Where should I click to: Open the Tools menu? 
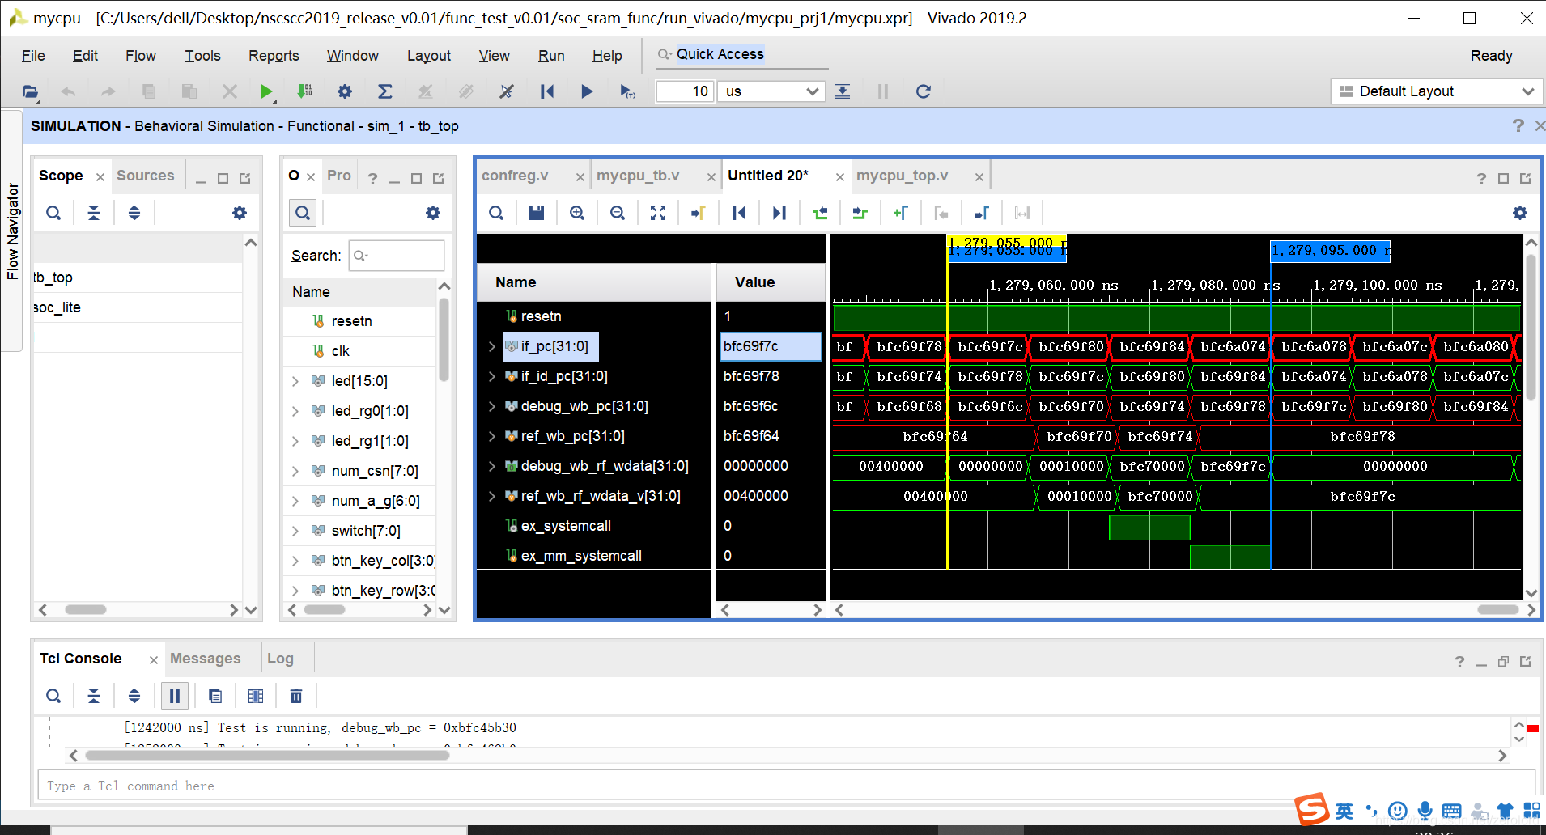point(202,56)
